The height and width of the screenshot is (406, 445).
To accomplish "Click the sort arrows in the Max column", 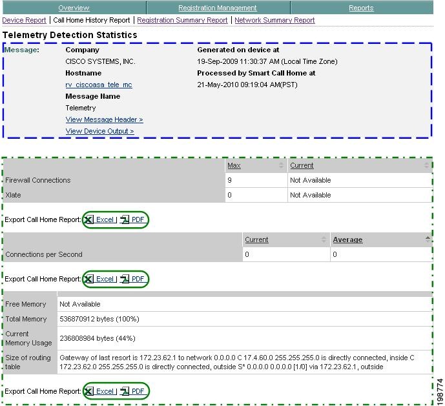I will [281, 166].
